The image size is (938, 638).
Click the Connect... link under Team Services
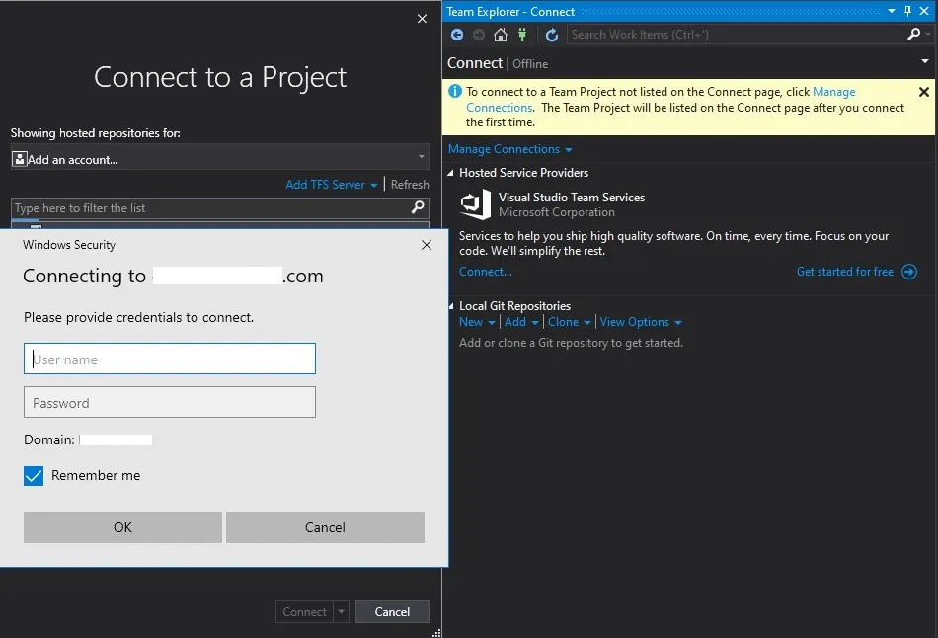click(485, 272)
